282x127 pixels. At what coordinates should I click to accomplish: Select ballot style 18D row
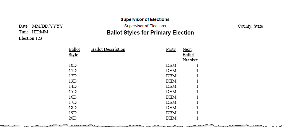[133, 107]
